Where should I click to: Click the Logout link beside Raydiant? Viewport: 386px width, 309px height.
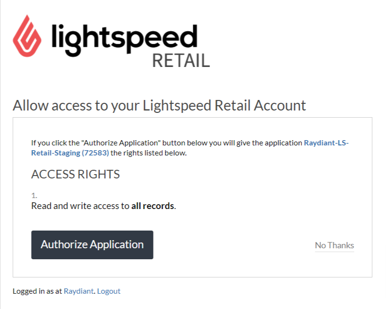(x=109, y=291)
